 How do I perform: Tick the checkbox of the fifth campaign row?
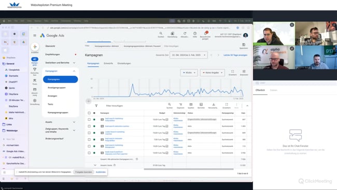tap(89, 146)
